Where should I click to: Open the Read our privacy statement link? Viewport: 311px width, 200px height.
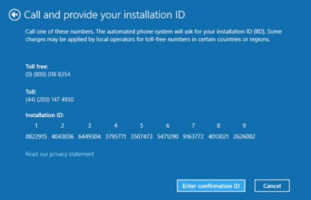[x=60, y=154]
